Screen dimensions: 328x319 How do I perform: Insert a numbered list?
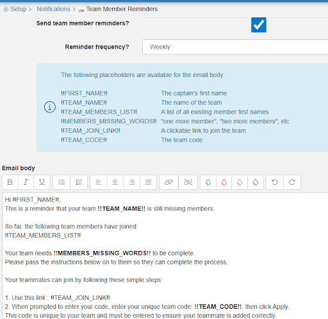79,182
